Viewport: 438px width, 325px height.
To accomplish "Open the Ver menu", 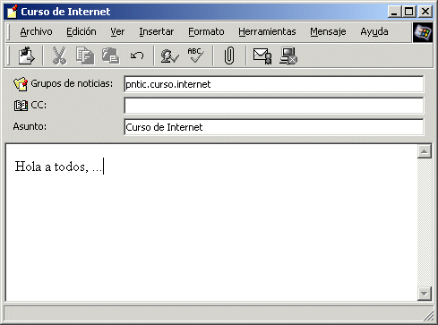I will [117, 31].
